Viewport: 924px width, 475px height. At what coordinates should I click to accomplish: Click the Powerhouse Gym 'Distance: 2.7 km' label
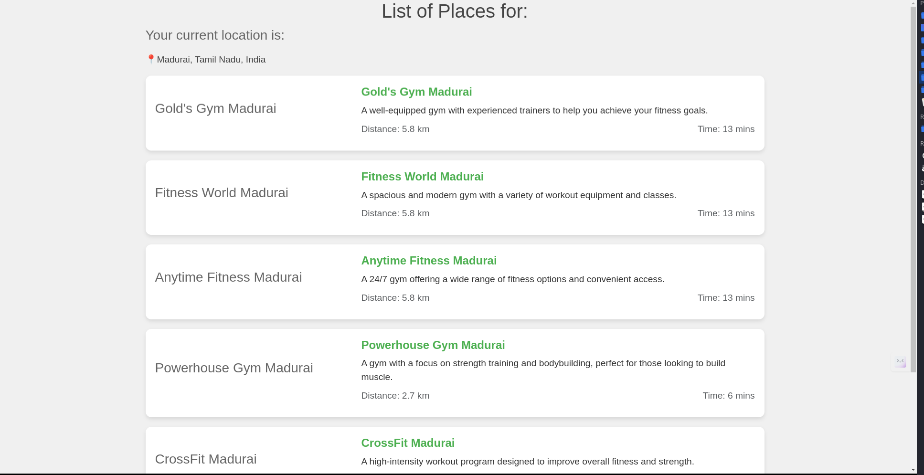click(395, 396)
